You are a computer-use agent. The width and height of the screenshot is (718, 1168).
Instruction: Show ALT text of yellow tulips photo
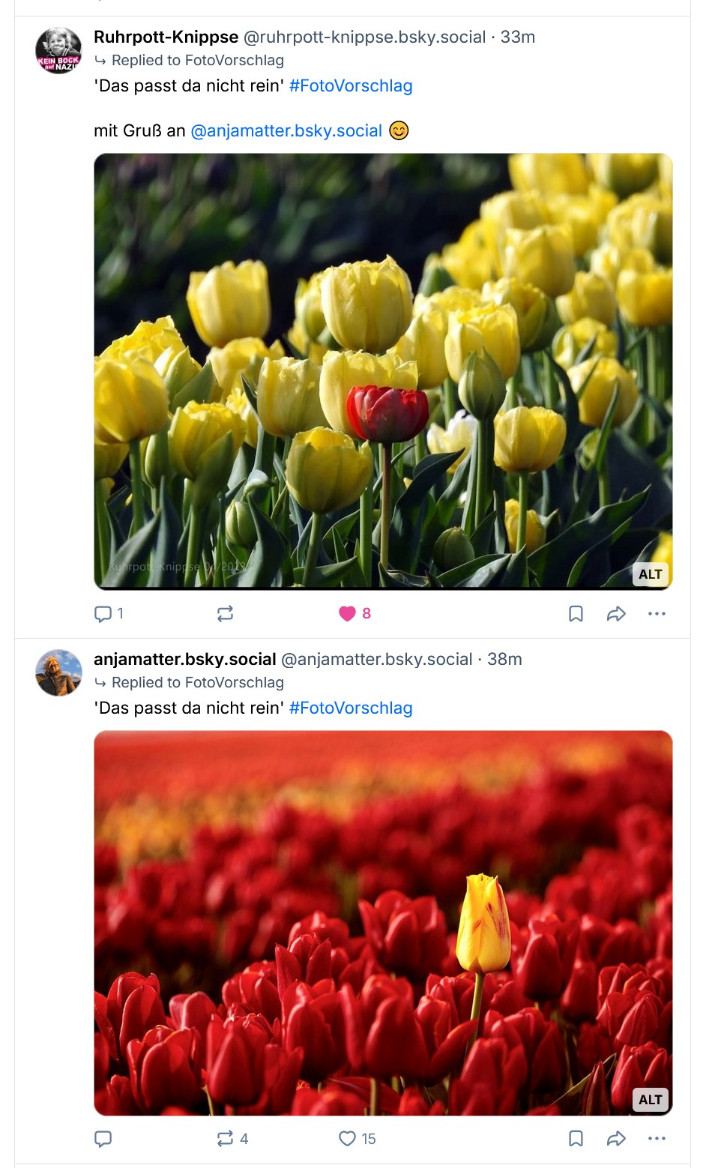pyautogui.click(x=650, y=574)
